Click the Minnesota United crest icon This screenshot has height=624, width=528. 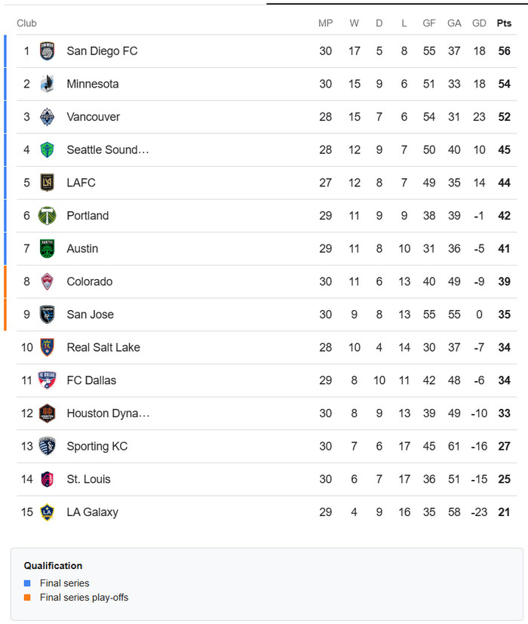click(47, 84)
